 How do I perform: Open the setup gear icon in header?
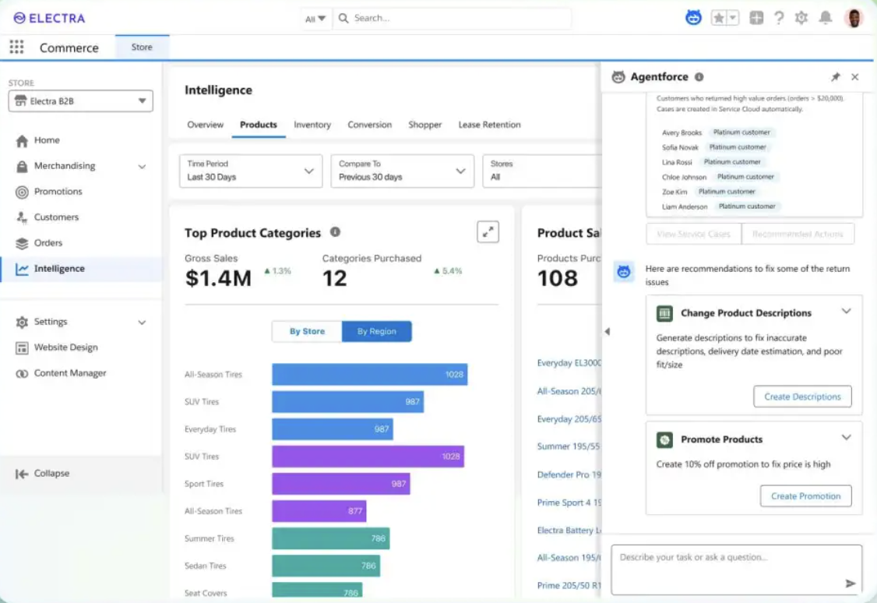click(x=801, y=18)
